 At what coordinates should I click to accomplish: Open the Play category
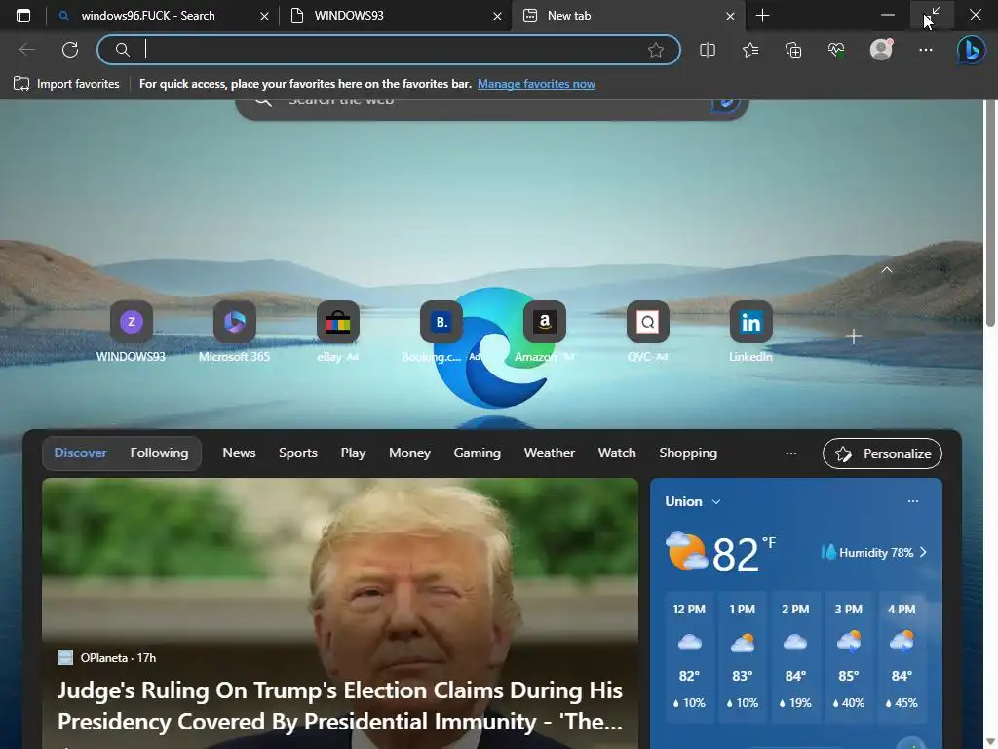click(x=353, y=453)
